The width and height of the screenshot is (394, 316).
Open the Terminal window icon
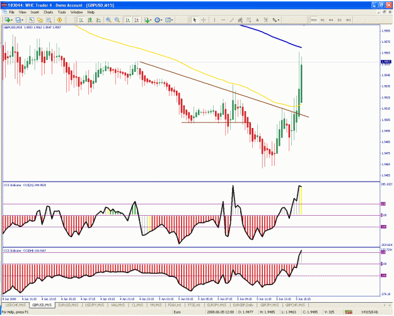[49, 20]
